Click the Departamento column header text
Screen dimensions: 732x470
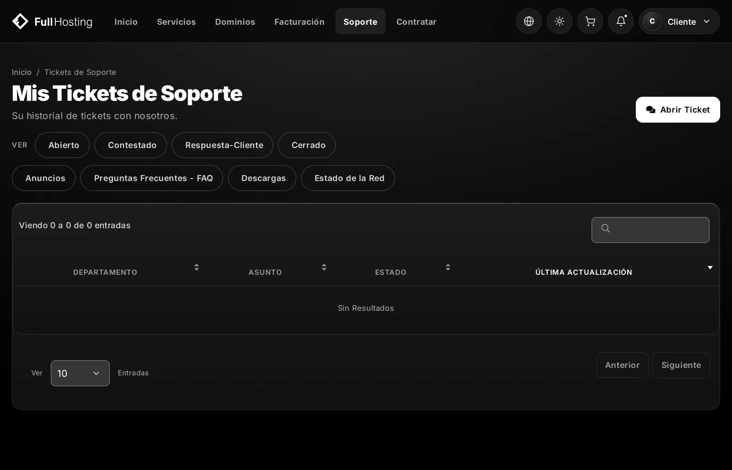[105, 272]
